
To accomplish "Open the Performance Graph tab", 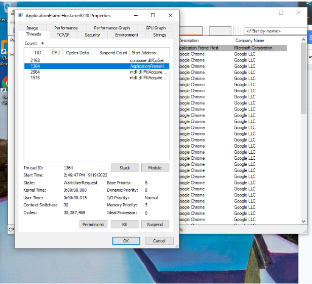I will pos(112,28).
